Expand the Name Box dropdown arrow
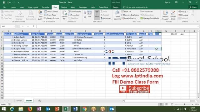The image size is (200, 112). (14, 26)
